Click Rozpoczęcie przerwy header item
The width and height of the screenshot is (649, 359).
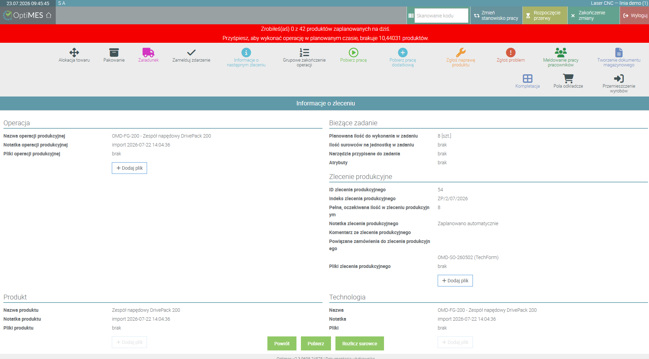545,15
